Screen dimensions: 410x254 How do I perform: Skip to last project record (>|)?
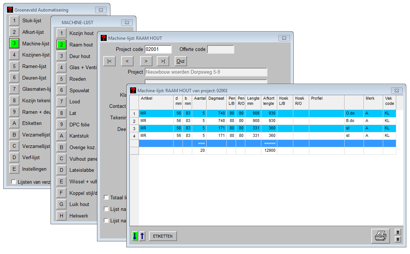click(163, 61)
